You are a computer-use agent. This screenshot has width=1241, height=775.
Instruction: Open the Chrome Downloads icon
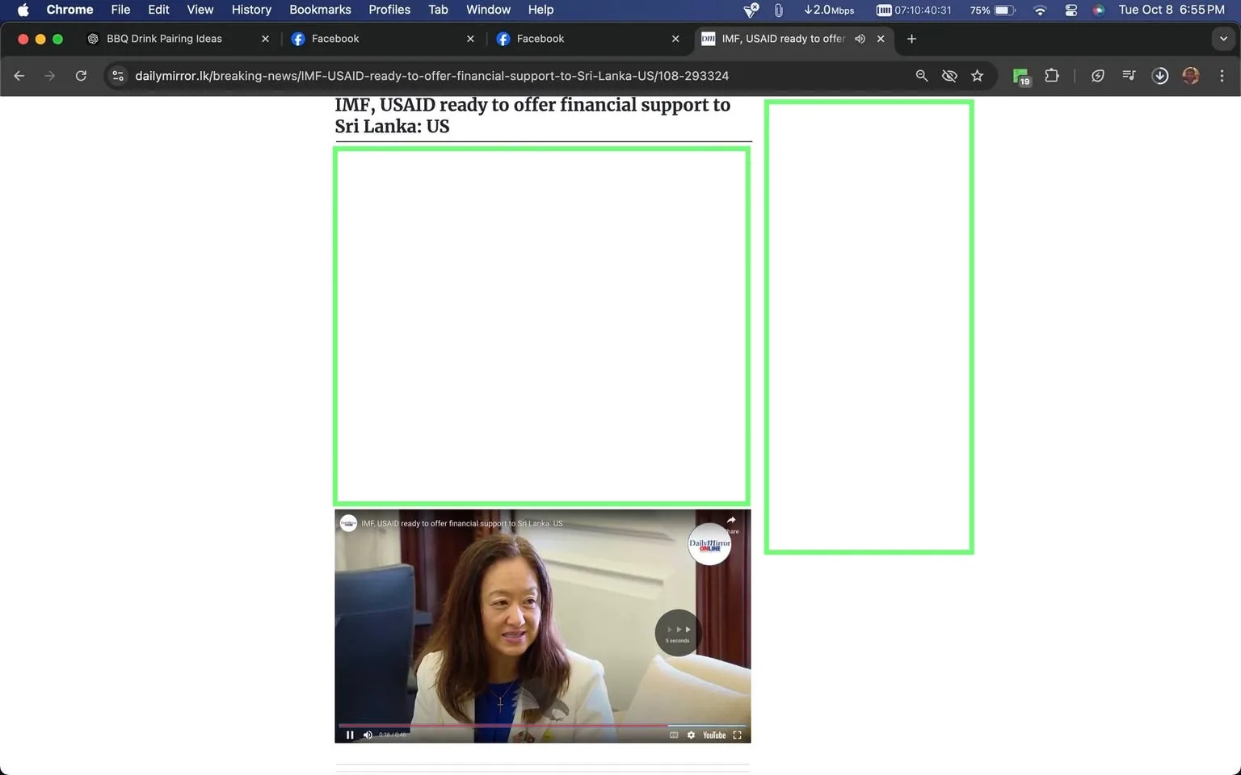(x=1160, y=75)
